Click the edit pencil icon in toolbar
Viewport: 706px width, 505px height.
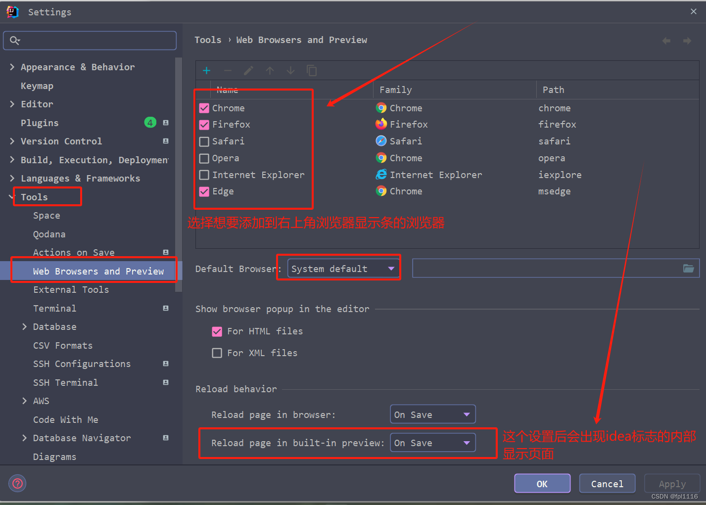[248, 71]
